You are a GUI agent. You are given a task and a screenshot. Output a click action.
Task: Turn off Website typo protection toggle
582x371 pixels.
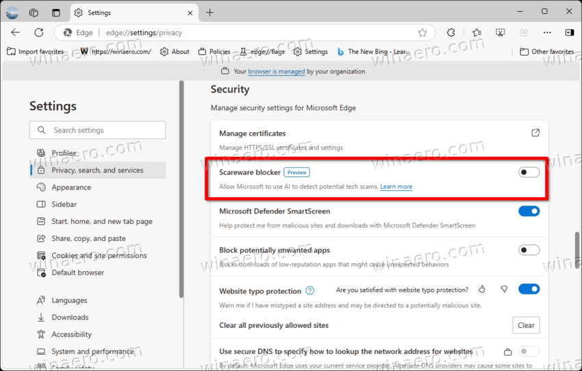[x=529, y=289]
